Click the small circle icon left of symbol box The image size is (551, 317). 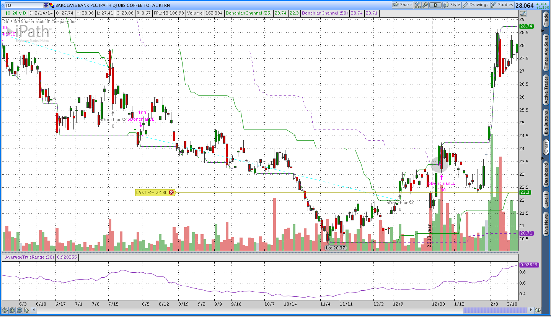pyautogui.click(x=2, y=5)
